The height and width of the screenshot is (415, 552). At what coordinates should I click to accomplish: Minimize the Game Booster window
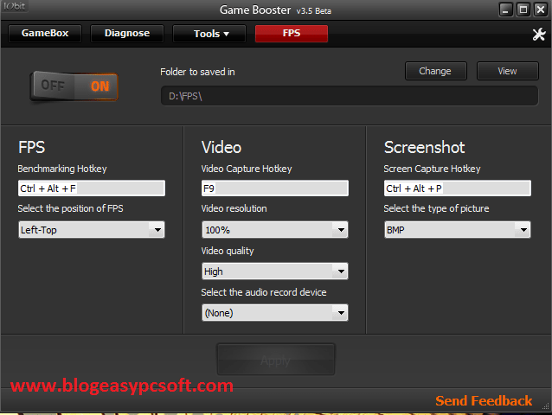(x=505, y=10)
